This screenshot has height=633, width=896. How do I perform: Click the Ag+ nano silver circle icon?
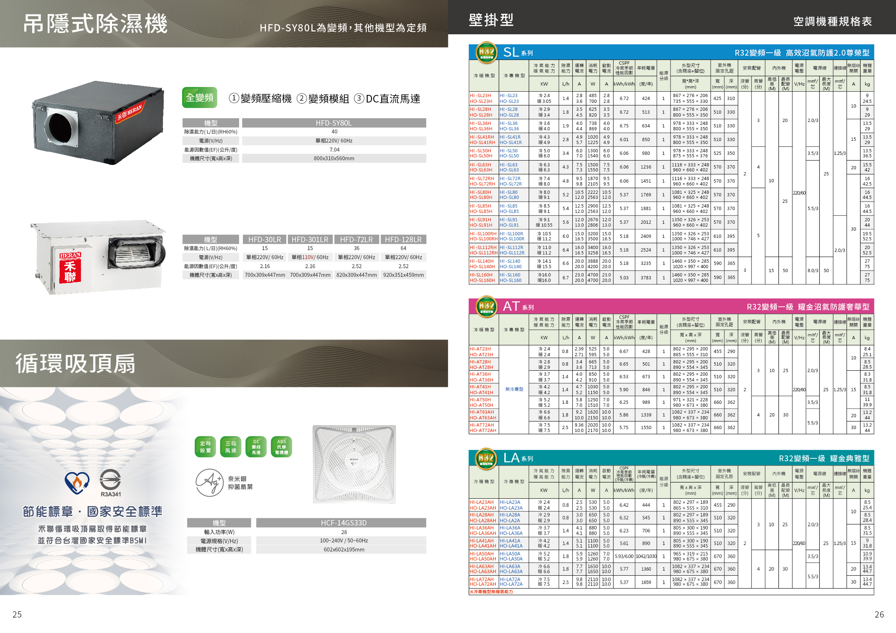[210, 483]
